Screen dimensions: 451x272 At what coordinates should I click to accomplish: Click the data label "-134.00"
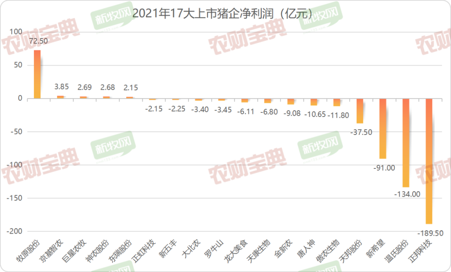(407, 194)
